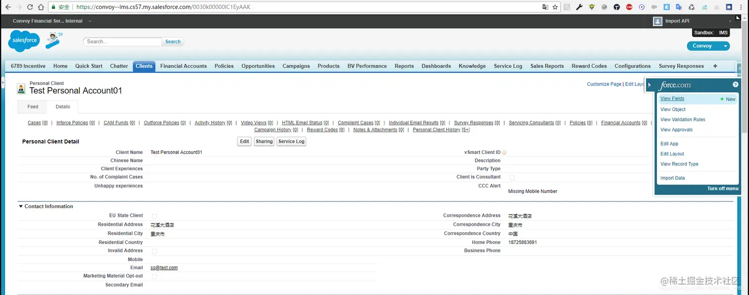Open Personal Client History [5+] link
This screenshot has width=749, height=295.
coord(441,130)
